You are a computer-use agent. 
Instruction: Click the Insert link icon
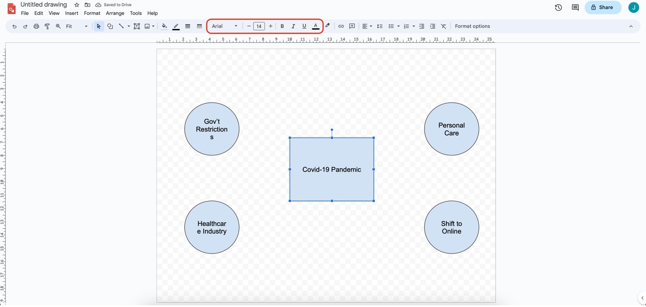(341, 27)
